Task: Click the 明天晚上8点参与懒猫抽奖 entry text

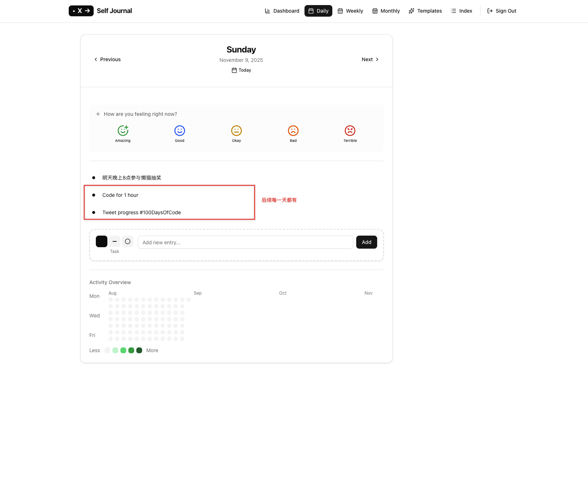Action: click(132, 178)
